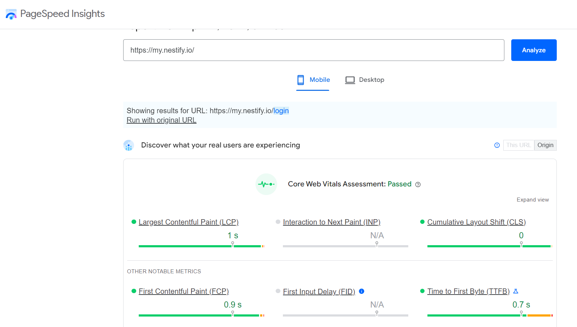
Task: Open the PageSpeed Insights home title
Action: point(63,14)
